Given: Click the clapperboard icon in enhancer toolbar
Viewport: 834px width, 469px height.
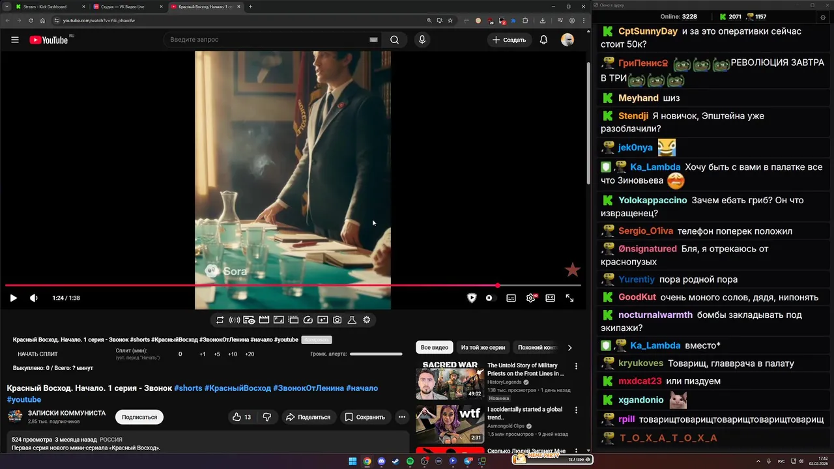Looking at the screenshot, I should [264, 320].
